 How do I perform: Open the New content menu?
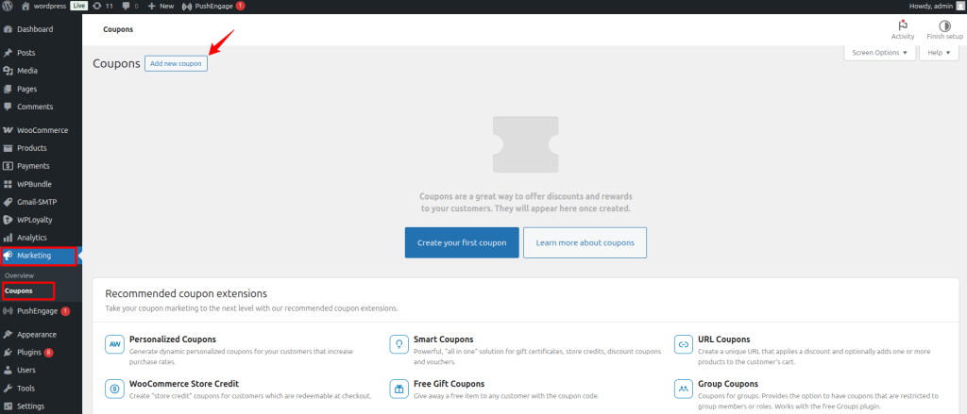click(161, 6)
